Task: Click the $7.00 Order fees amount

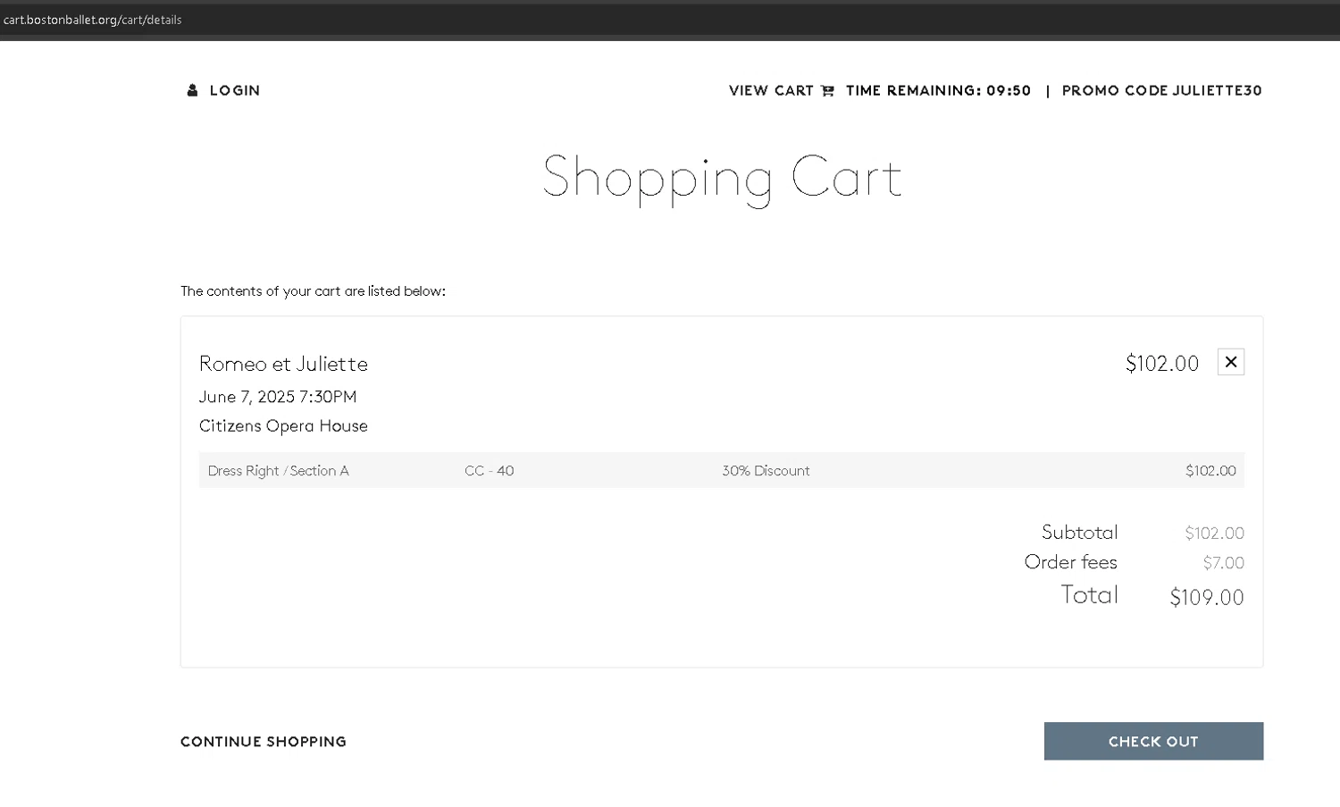Action: [1223, 563]
